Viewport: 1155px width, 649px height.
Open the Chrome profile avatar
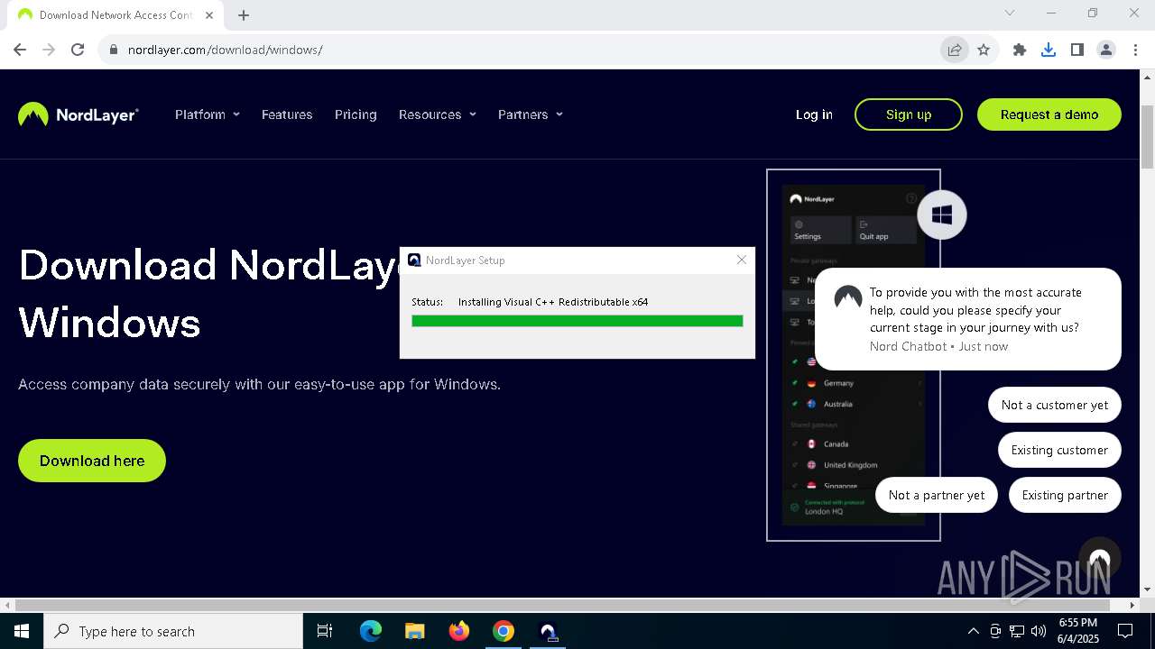tap(1106, 50)
